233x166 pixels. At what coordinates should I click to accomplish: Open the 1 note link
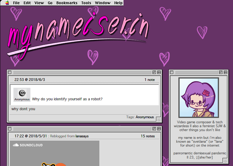(x=149, y=80)
